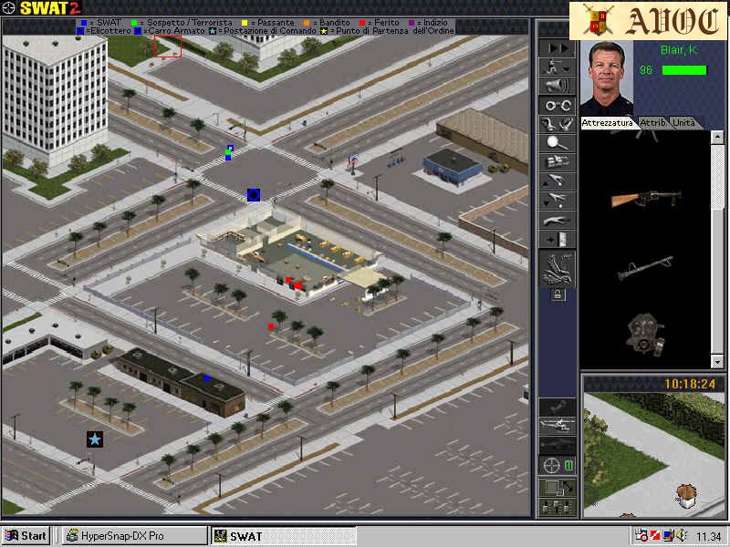
Task: Select the Attrezzatura tab
Action: pos(609,122)
